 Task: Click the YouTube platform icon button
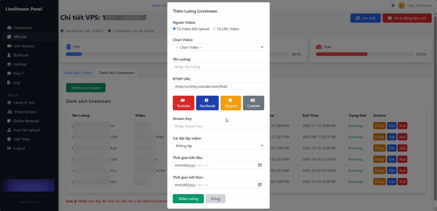tap(183, 103)
